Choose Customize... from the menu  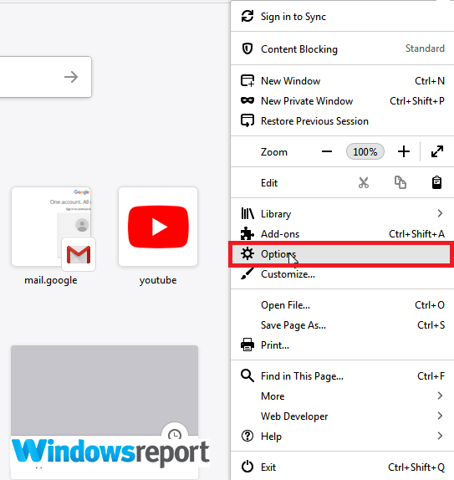click(x=342, y=274)
